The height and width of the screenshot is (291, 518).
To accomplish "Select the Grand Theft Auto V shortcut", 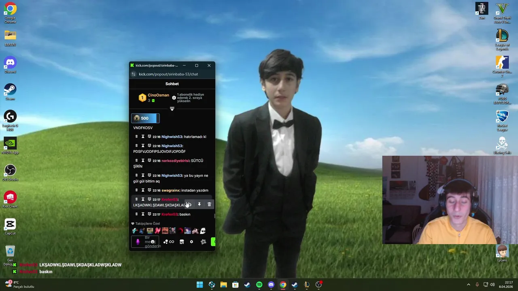I will (x=502, y=13).
